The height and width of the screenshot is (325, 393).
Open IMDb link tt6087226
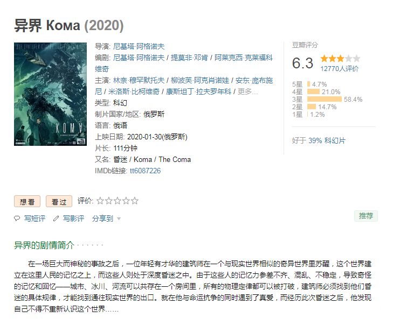point(145,171)
